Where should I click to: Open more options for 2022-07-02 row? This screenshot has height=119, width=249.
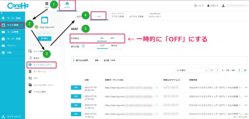coord(246,105)
